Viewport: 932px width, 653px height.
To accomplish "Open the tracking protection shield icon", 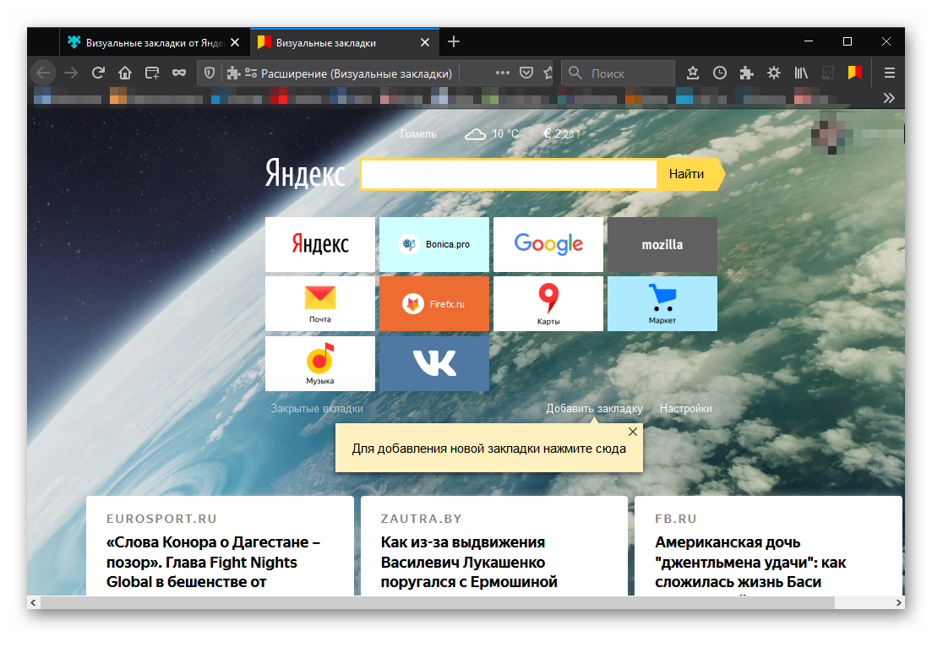I will click(210, 73).
